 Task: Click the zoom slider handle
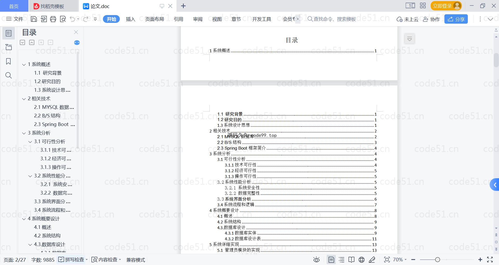tap(438, 260)
